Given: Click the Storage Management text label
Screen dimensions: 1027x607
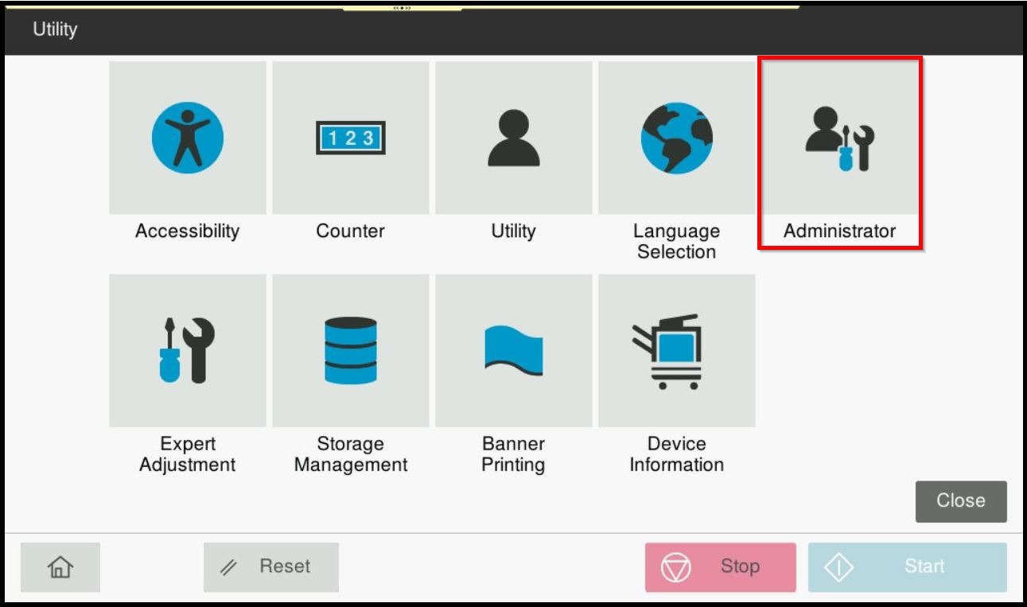Looking at the screenshot, I should pyautogui.click(x=351, y=454).
